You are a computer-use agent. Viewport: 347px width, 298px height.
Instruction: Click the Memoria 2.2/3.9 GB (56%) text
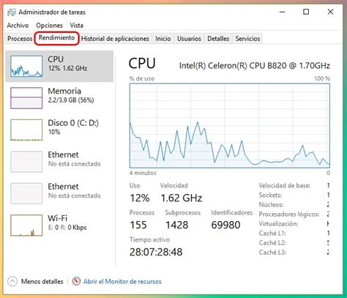click(71, 100)
